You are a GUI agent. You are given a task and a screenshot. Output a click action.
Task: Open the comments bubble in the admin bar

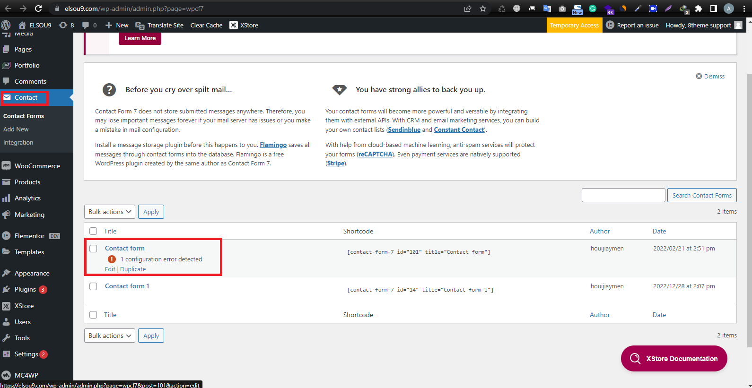(x=89, y=25)
